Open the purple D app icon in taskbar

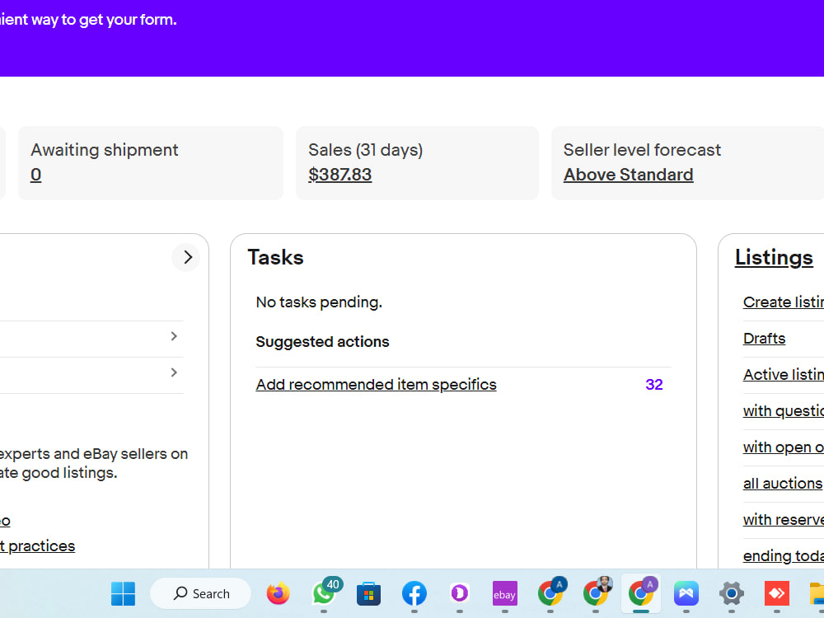[459, 594]
